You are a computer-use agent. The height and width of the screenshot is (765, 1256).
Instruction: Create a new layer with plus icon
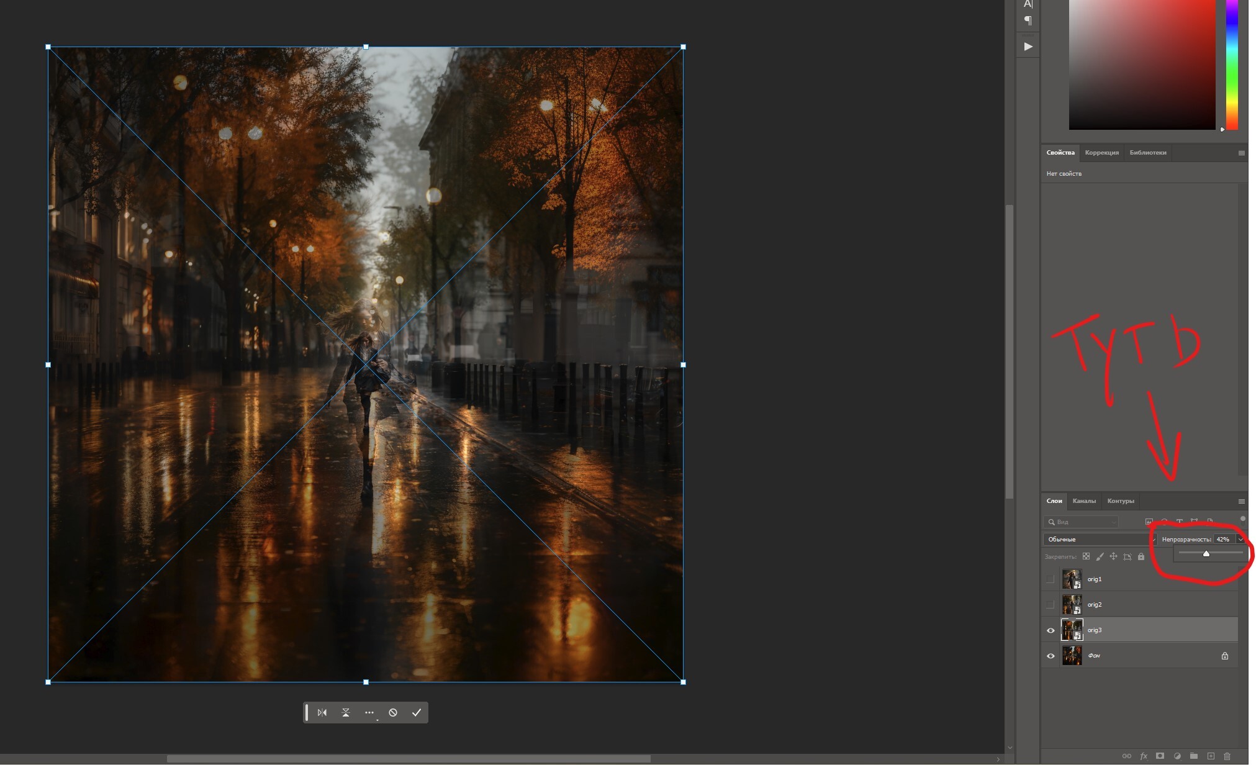[1211, 756]
